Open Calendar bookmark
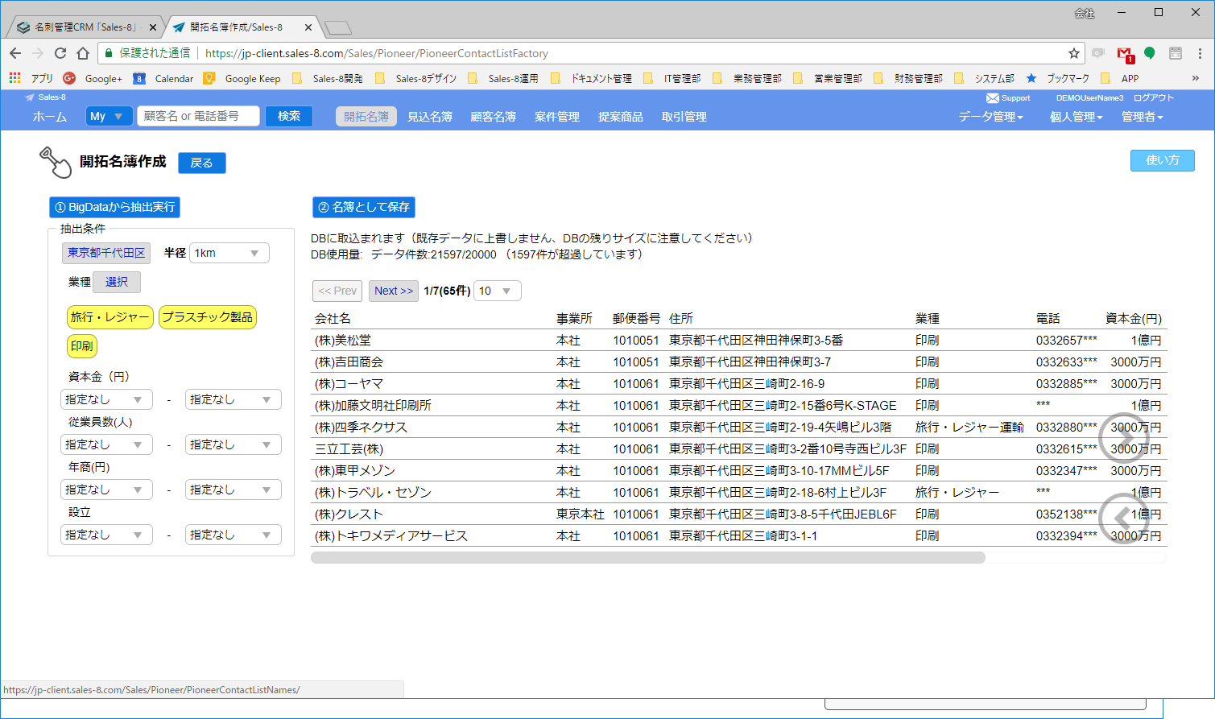Screen dimensions: 1215x719 [163, 78]
